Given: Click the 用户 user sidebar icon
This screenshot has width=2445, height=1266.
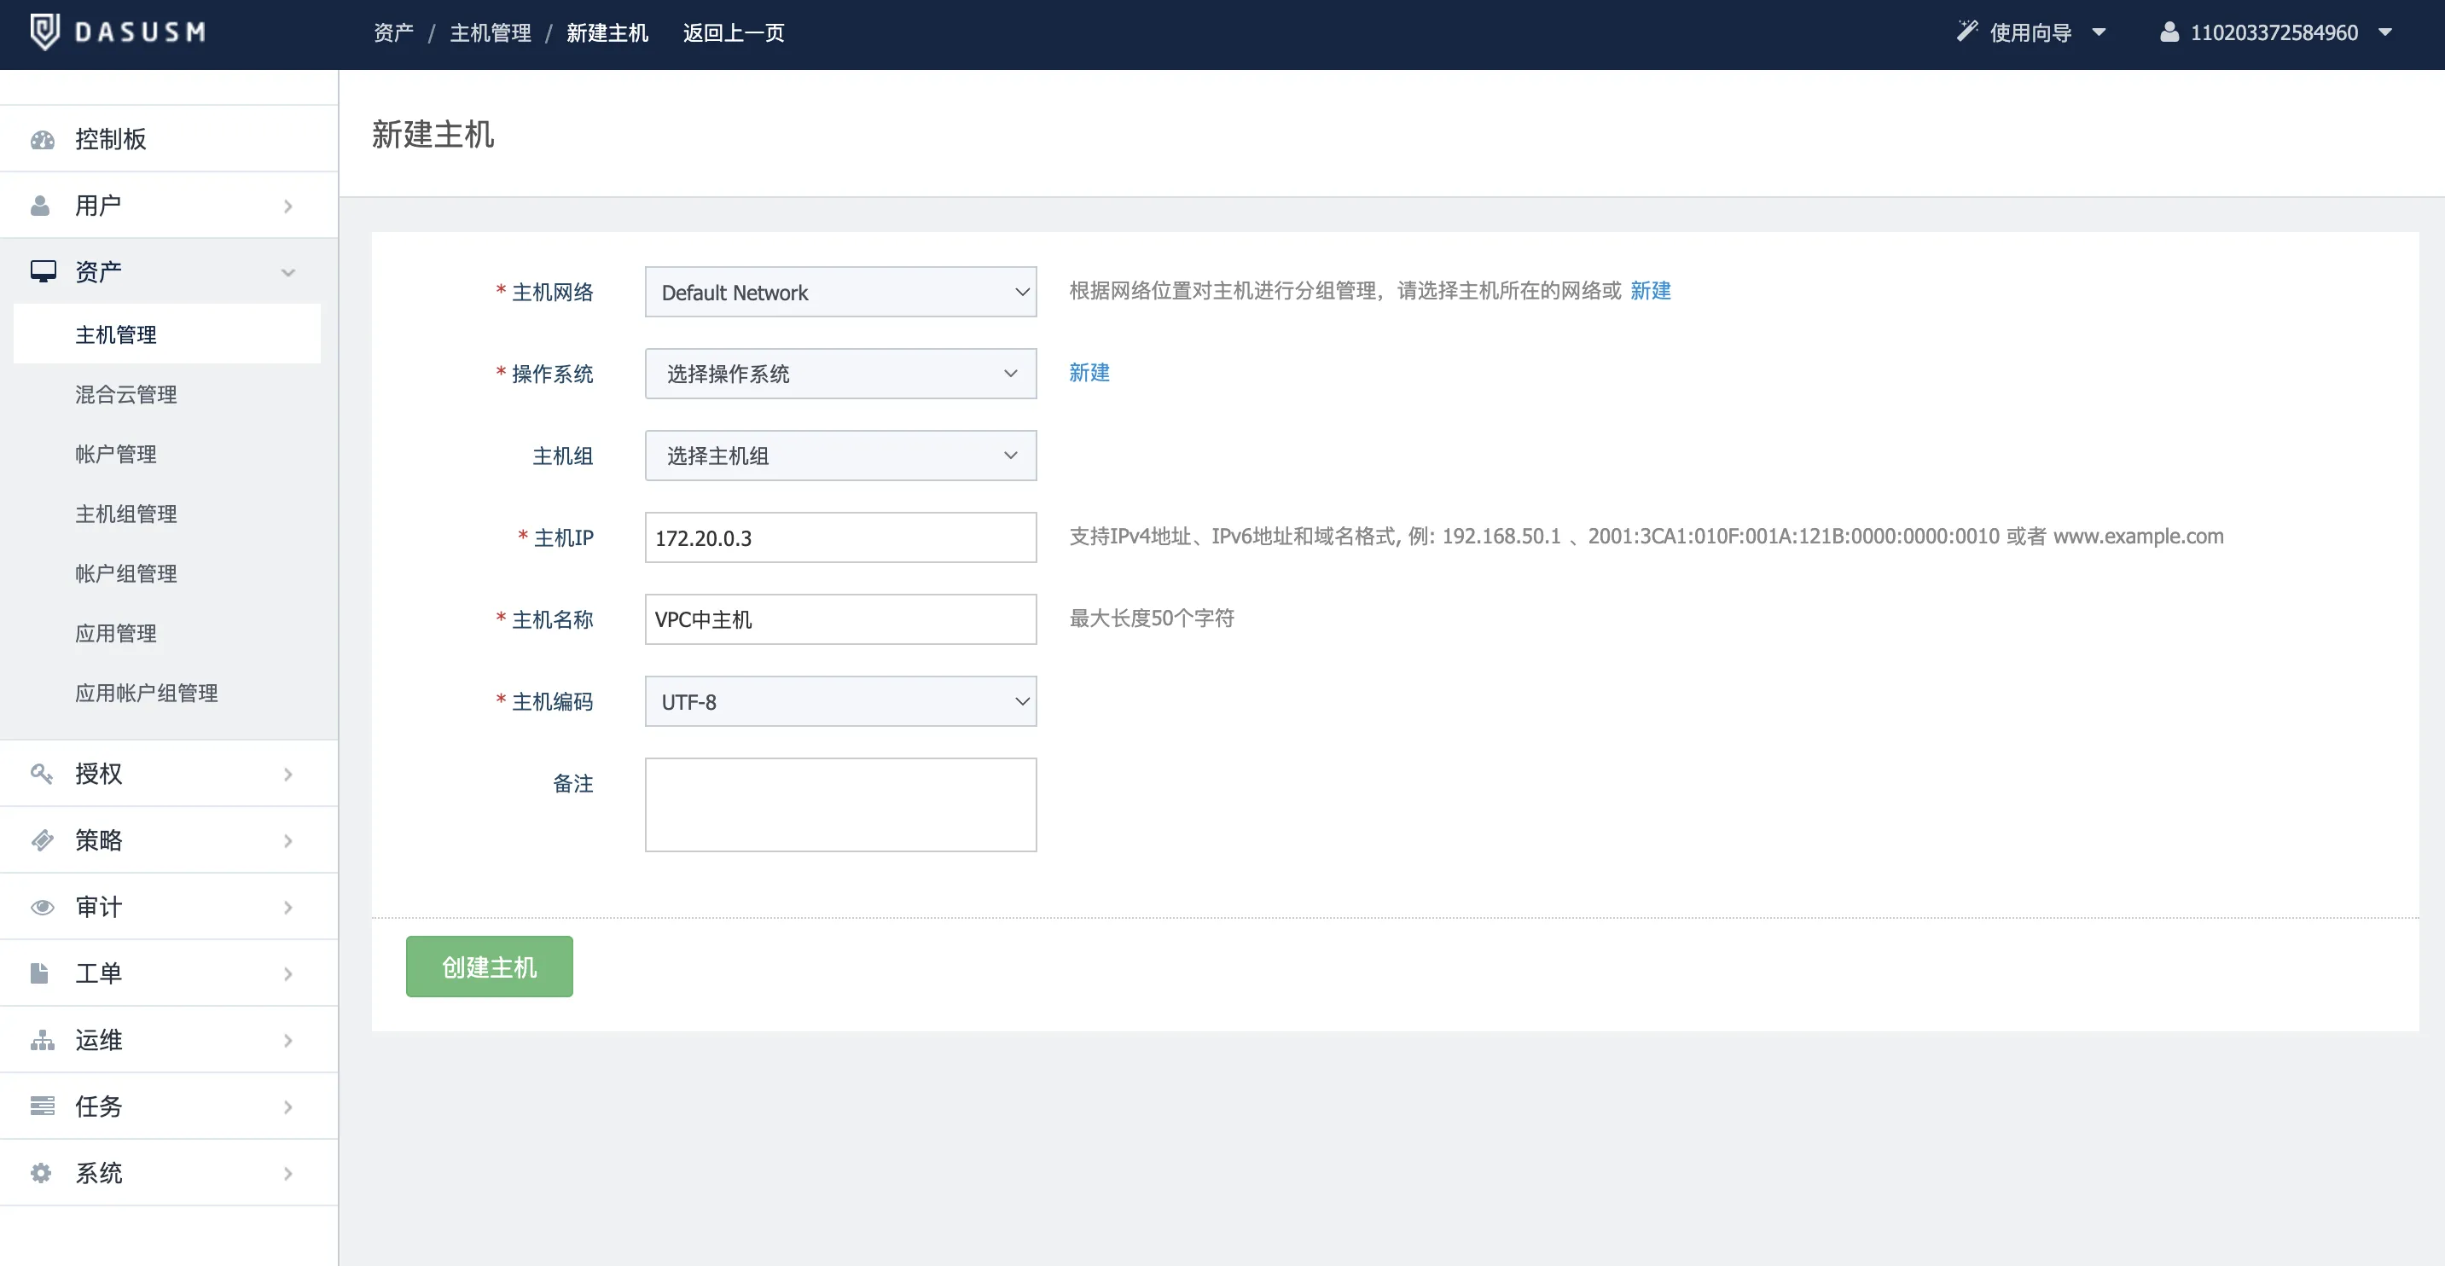Looking at the screenshot, I should coord(43,204).
